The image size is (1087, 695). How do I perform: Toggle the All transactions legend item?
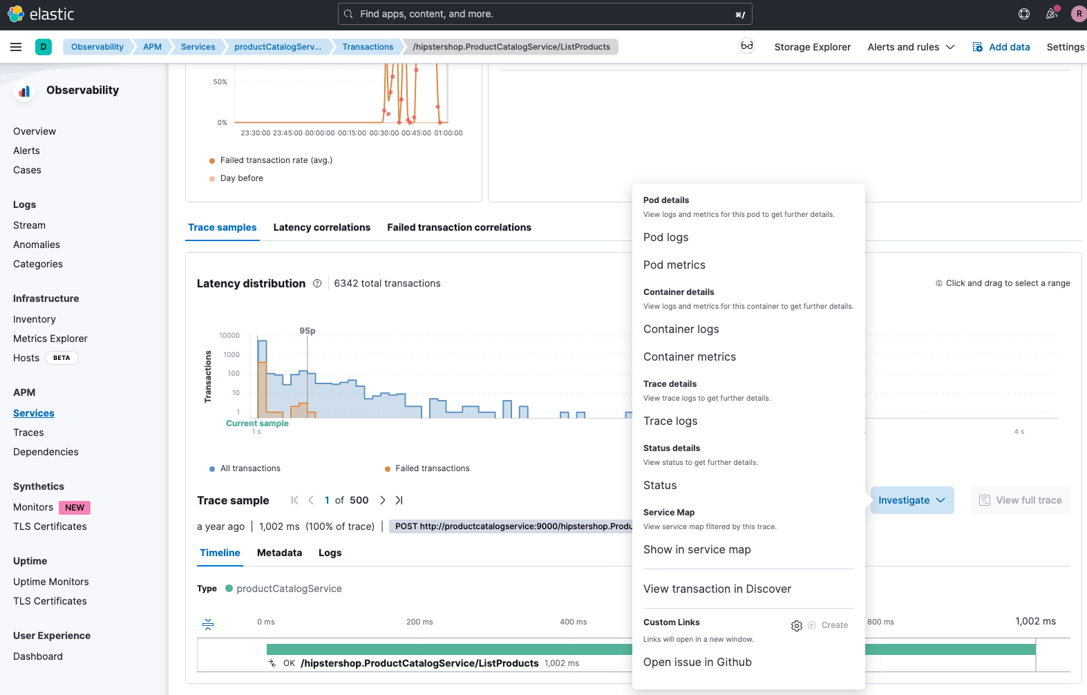[249, 468]
